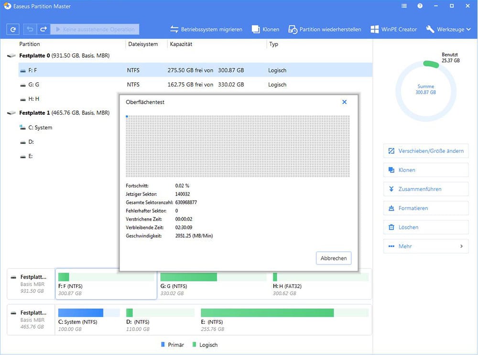Open the hamburger menu in the title bar
Screen dimensions: 478x355
coord(404,6)
